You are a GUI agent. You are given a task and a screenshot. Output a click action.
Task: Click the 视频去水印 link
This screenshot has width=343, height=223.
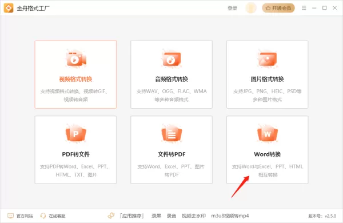point(194,216)
